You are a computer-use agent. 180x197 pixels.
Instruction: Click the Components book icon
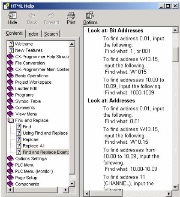(10, 184)
